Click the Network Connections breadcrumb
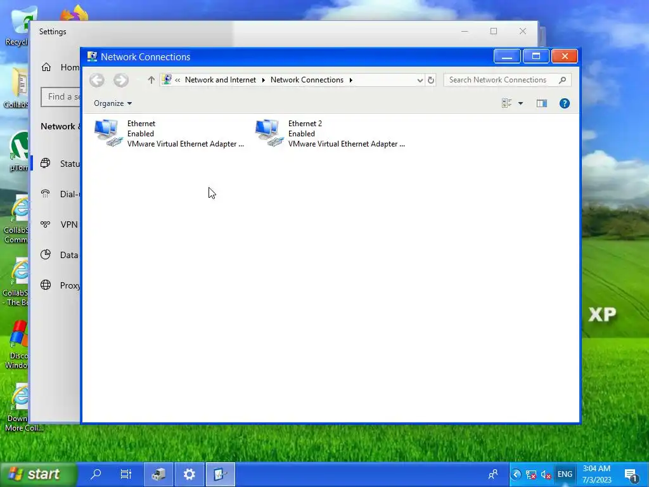This screenshot has height=487, width=649. pyautogui.click(x=307, y=80)
